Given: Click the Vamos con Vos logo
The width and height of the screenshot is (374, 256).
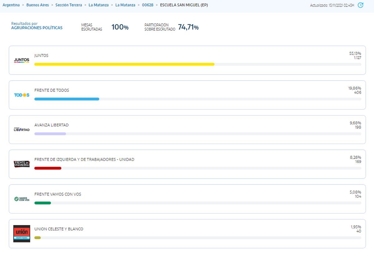Looking at the screenshot, I should coord(22,199).
